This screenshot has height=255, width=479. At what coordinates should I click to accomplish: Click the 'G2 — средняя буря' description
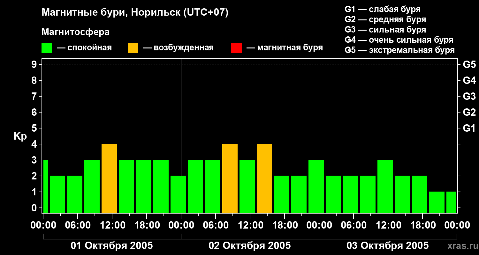click(385, 19)
